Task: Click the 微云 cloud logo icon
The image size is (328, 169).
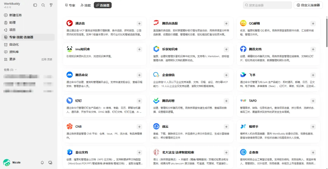Action: pyautogui.click(x=156, y=126)
